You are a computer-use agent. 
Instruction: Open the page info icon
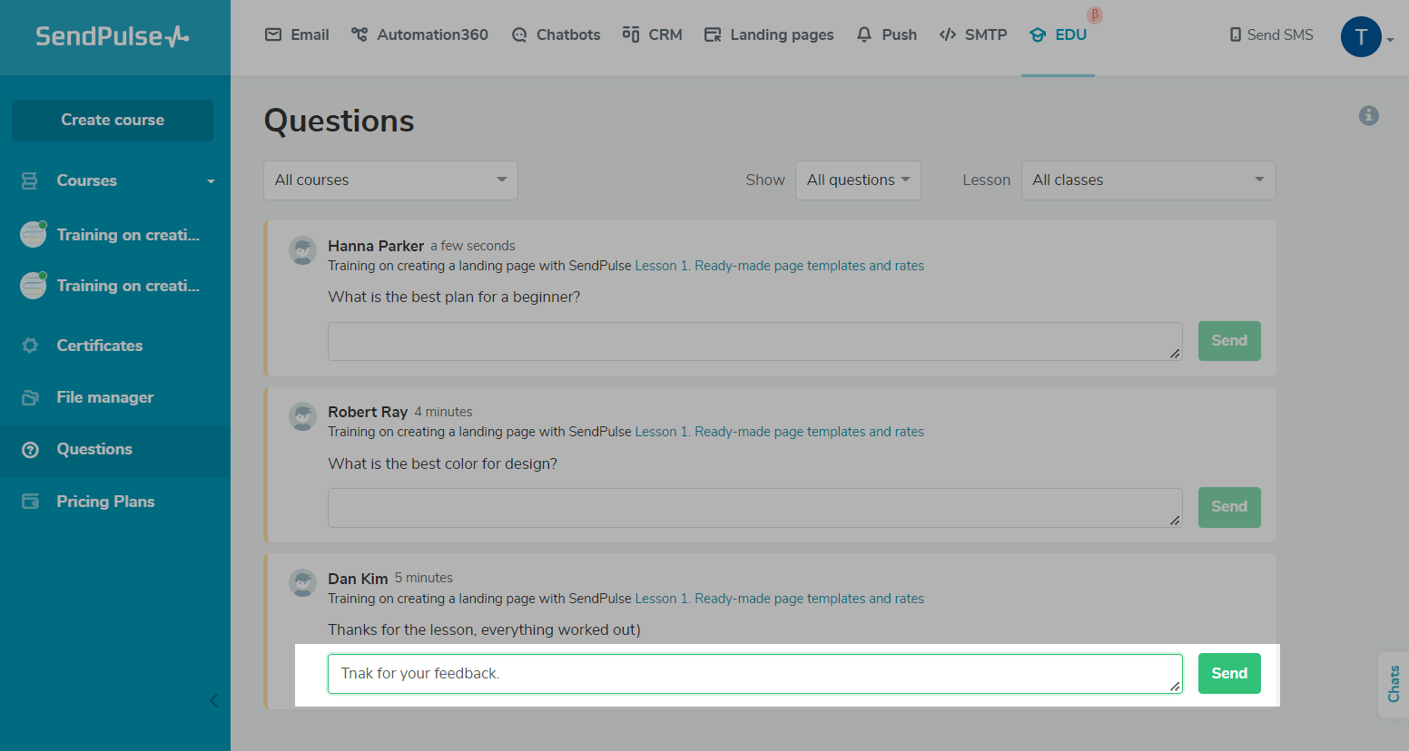[1368, 116]
